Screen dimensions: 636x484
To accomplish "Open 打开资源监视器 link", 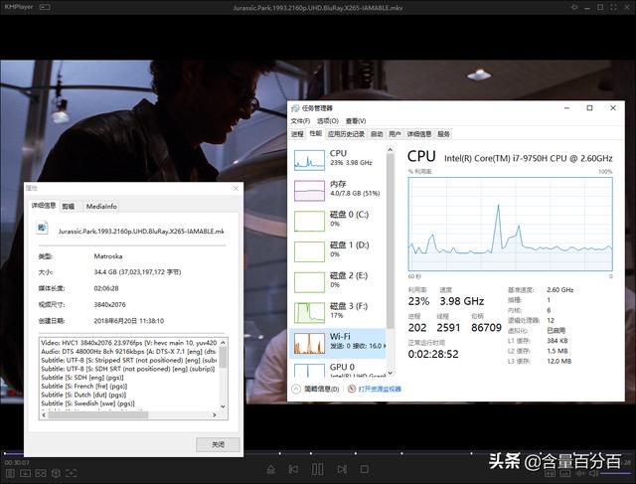I will coord(380,389).
